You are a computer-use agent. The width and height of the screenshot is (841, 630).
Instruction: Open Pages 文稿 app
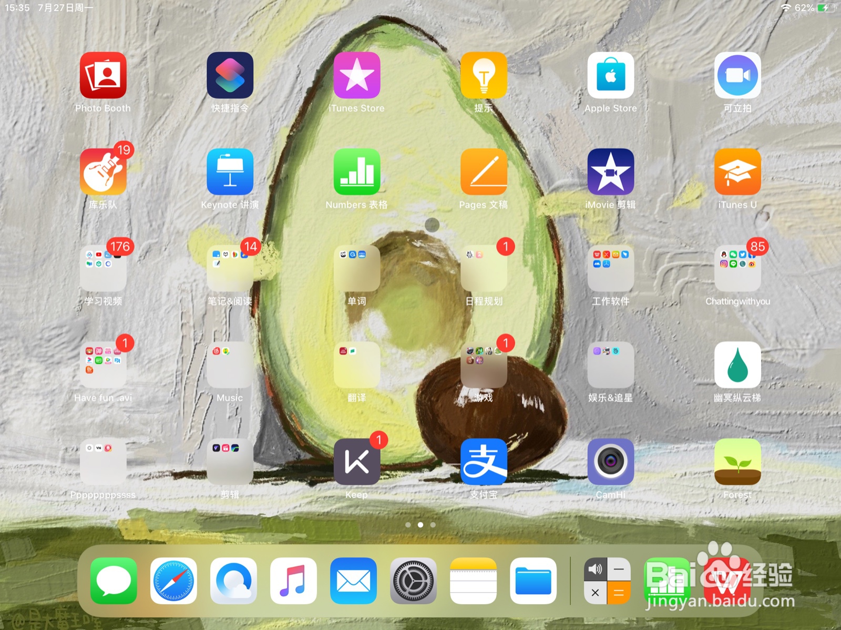pyautogui.click(x=484, y=172)
